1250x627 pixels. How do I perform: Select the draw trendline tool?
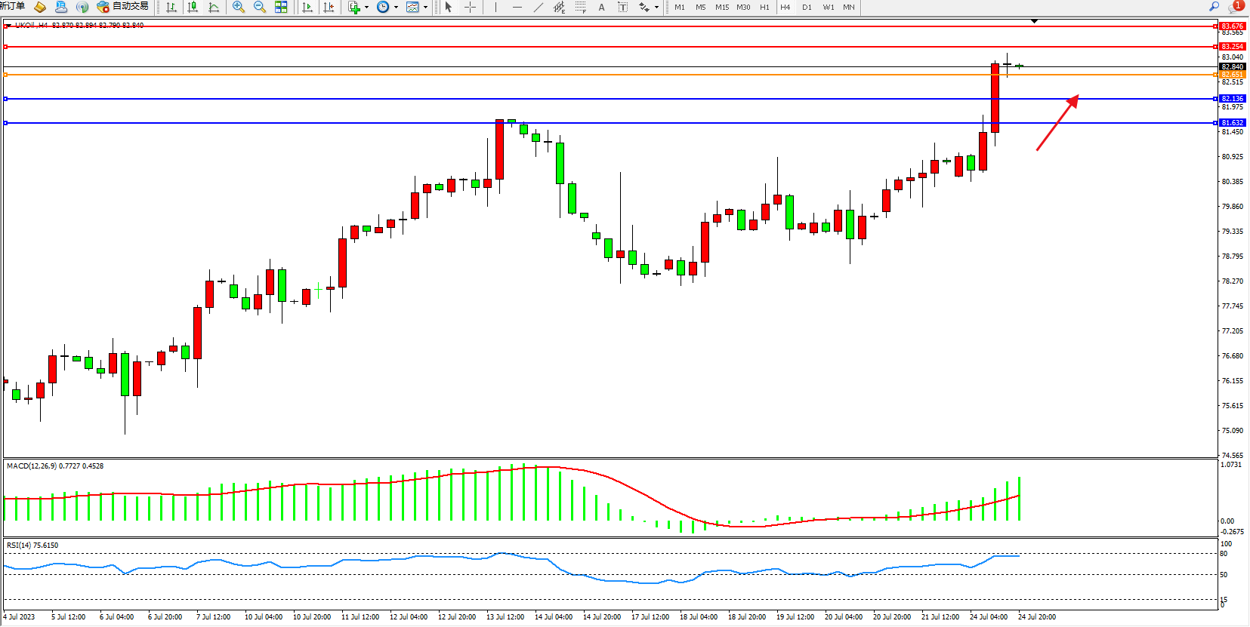click(538, 7)
